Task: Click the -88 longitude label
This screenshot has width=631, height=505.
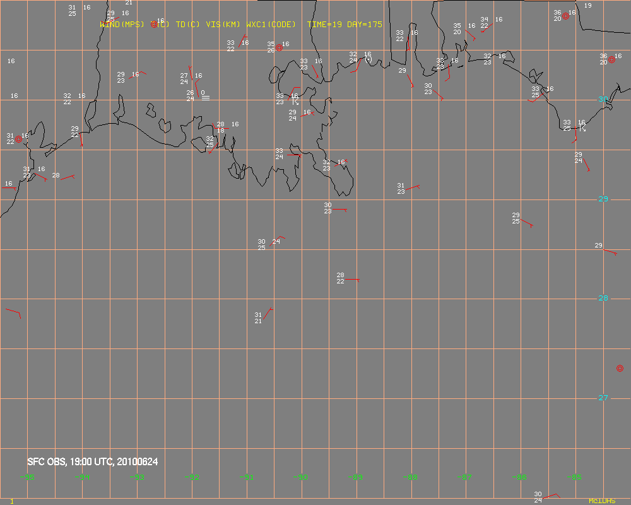Action: (410, 477)
